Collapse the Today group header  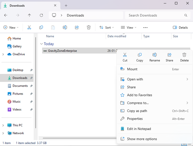point(41,44)
